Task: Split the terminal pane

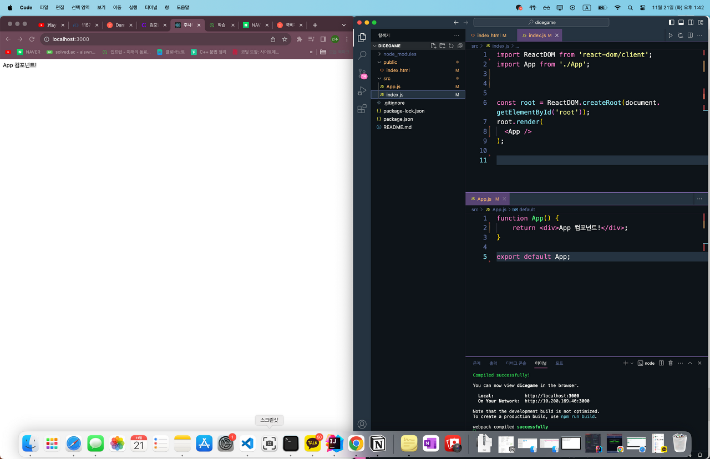Action: point(661,363)
